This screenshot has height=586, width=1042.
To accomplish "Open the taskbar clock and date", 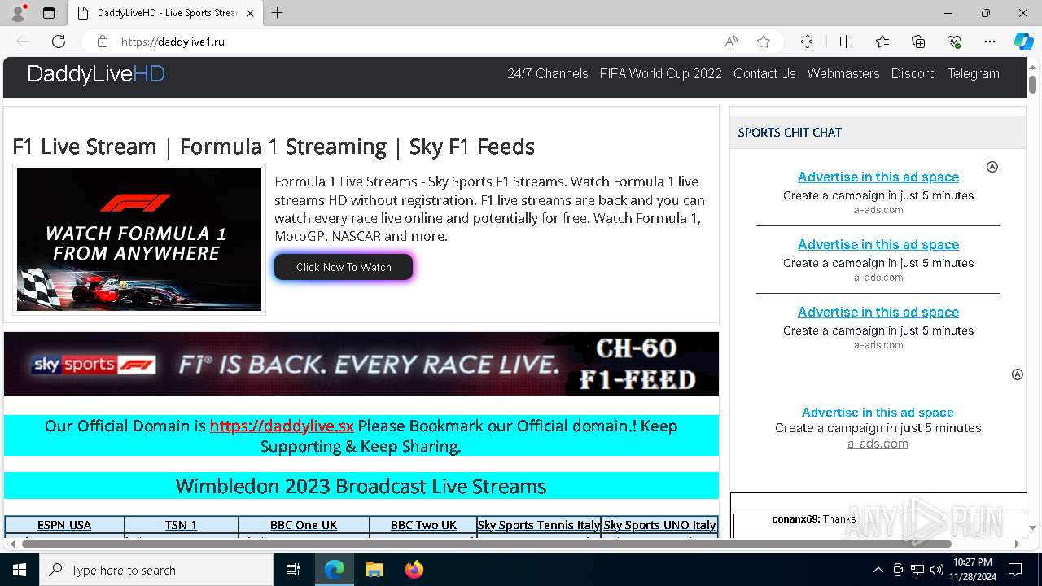I will tap(972, 570).
